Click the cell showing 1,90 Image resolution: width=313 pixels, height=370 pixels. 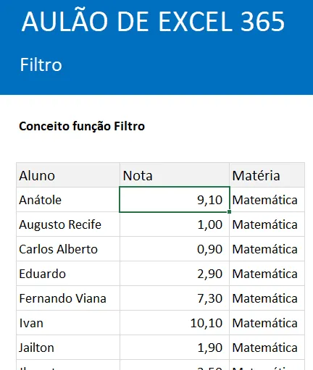pos(175,348)
